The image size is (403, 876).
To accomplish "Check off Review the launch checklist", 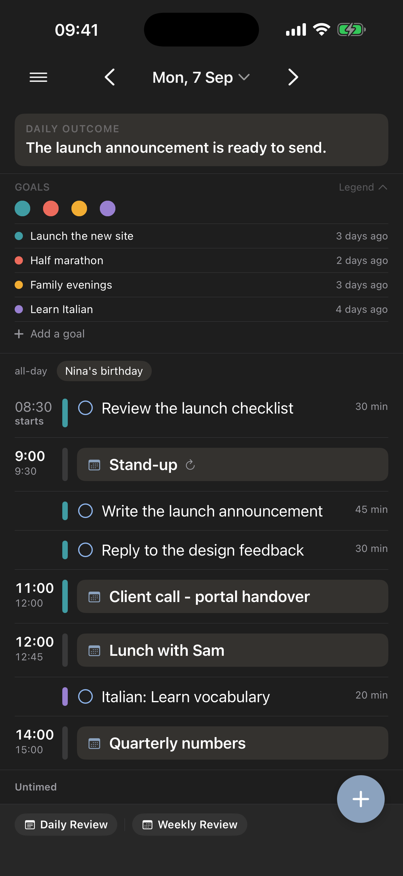I will [85, 408].
